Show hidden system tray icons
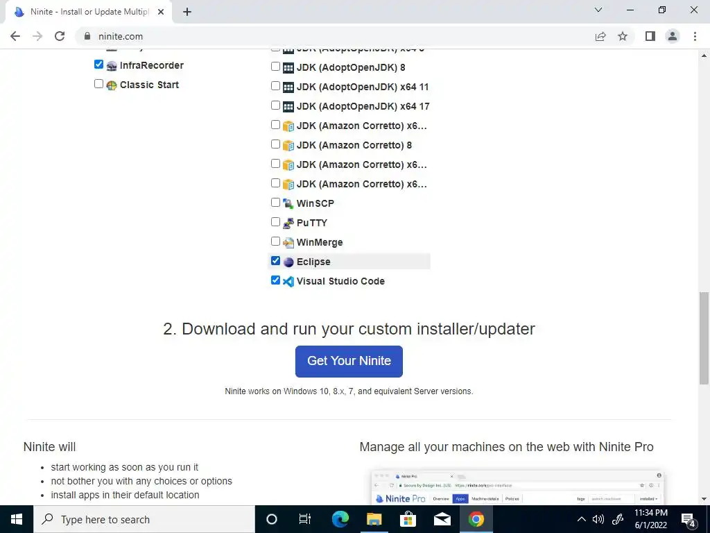710x533 pixels. 582,519
